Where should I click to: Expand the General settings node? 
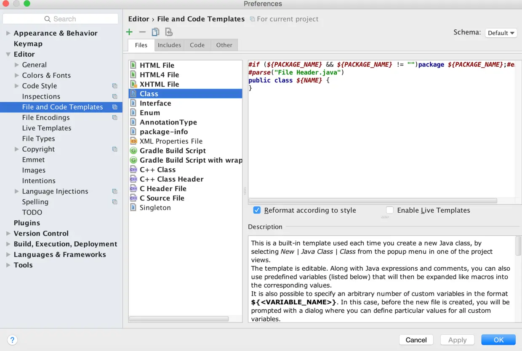point(17,65)
